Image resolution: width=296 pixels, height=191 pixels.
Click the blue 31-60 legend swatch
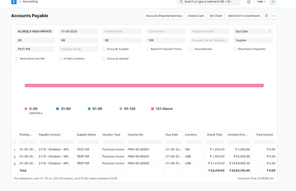click(x=57, y=109)
